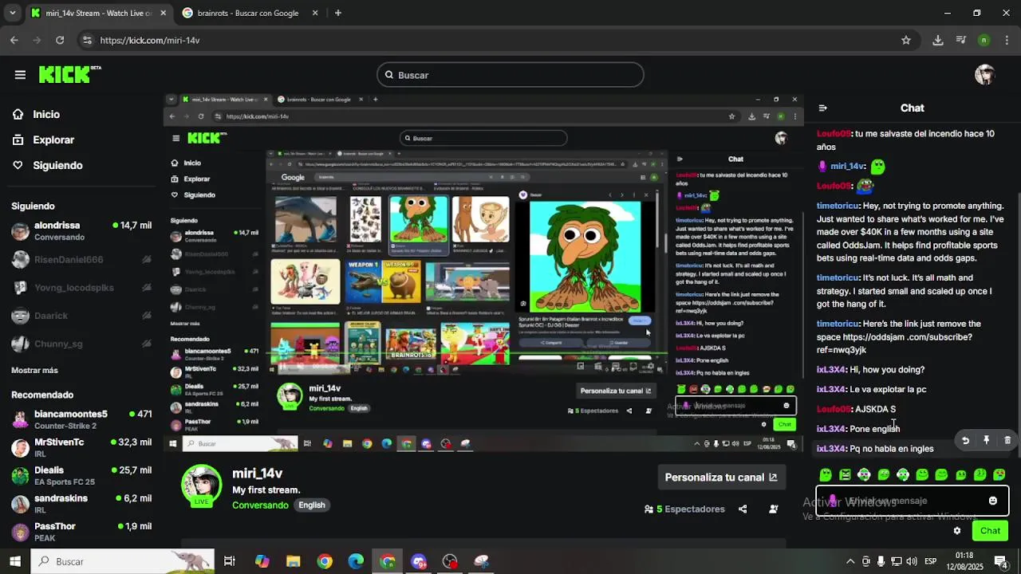Open chat settings gear
The image size is (1021, 574).
(957, 531)
